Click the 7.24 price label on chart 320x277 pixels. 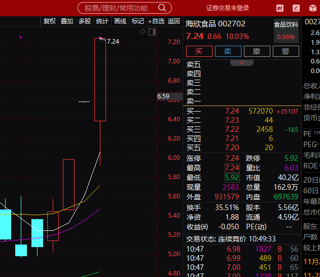[x=113, y=42]
